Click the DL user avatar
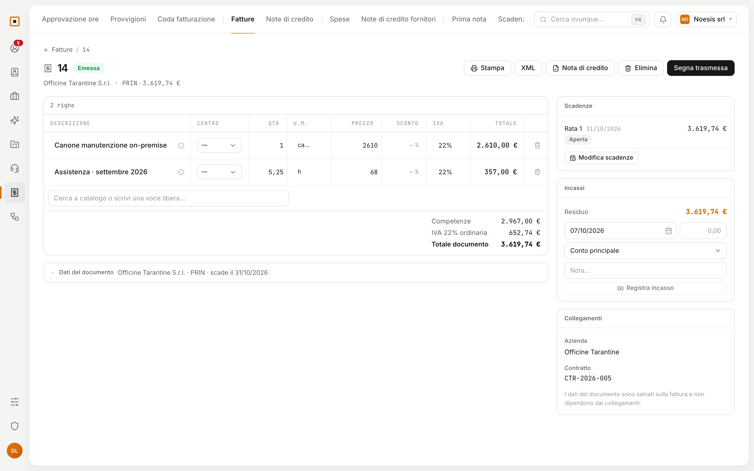 15,450
